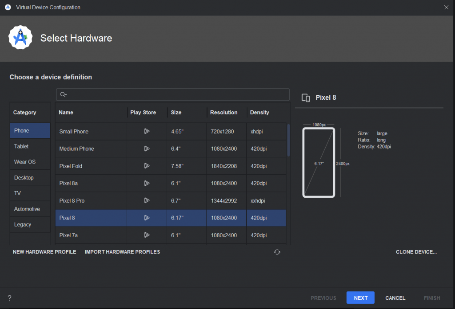Select the Phone category
The image size is (455, 309).
tap(30, 131)
